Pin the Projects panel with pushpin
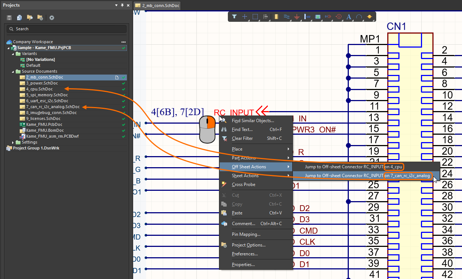This screenshot has width=462, height=279. point(122,6)
